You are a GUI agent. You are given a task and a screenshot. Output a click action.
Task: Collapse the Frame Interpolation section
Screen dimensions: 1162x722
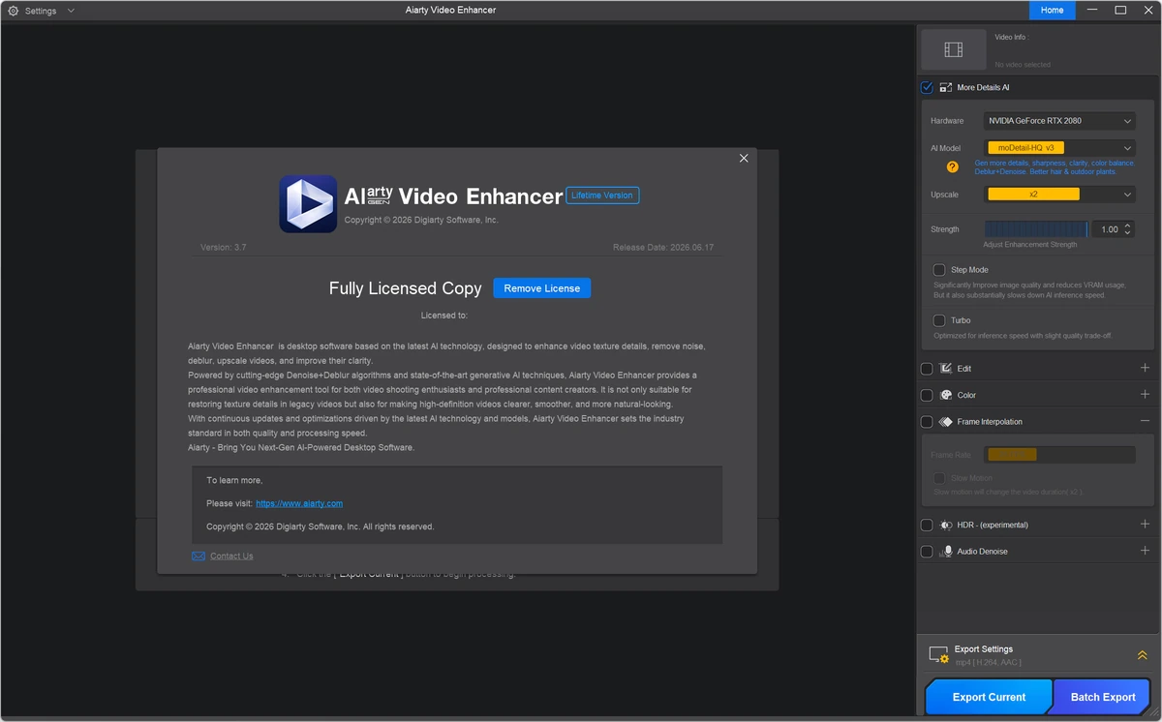click(x=1145, y=421)
